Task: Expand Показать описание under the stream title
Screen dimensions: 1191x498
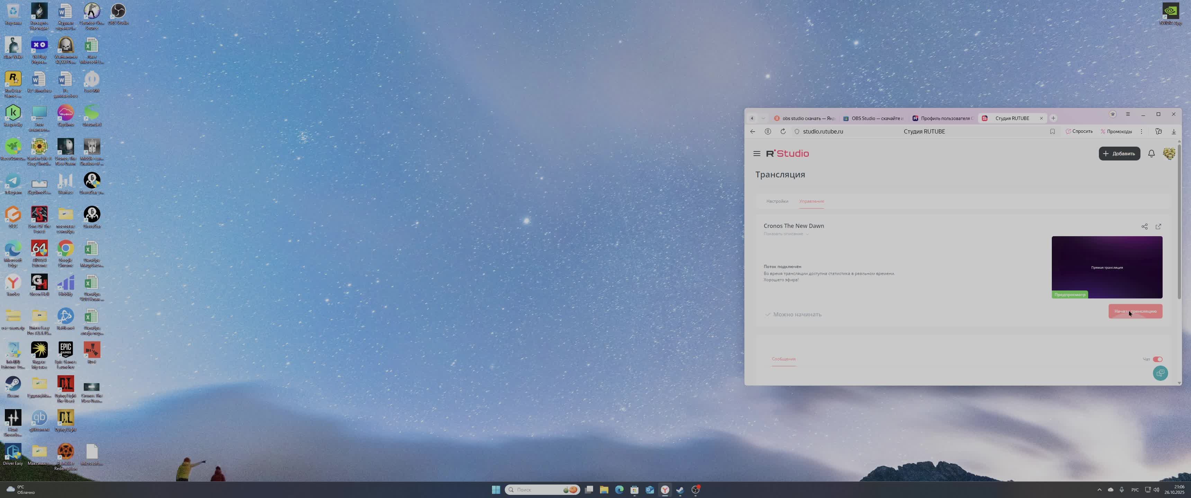Action: [786, 234]
